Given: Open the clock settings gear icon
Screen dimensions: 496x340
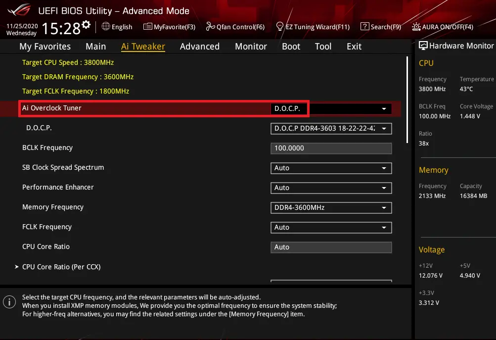Looking at the screenshot, I should [x=86, y=25].
